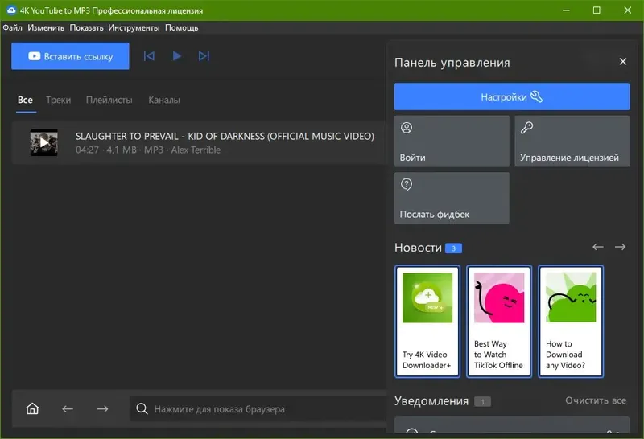Click the track details line with Alex Terrible
Image resolution: width=644 pixels, height=439 pixels.
click(148, 150)
